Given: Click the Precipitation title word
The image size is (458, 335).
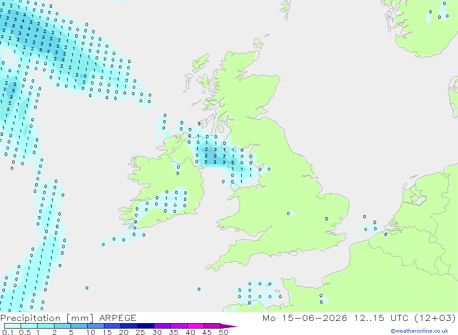Looking at the screenshot, I should pyautogui.click(x=30, y=318).
